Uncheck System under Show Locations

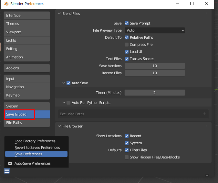pyautogui.click(x=127, y=143)
